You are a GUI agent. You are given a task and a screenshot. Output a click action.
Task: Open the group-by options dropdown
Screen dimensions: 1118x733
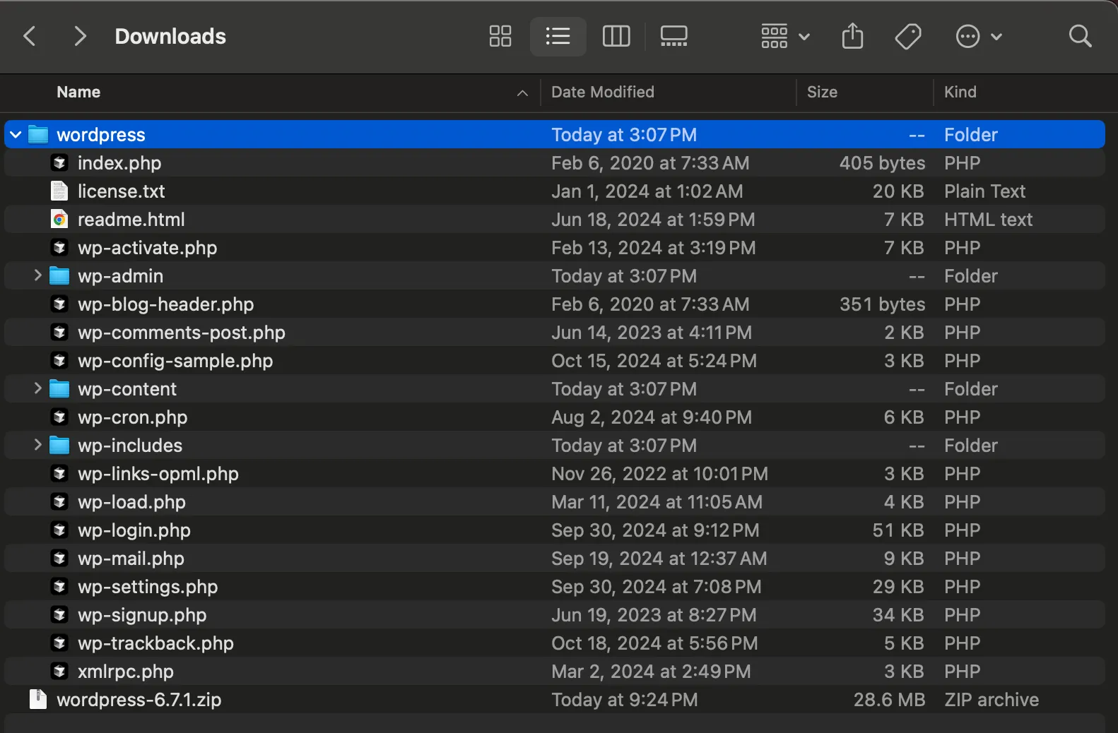click(784, 36)
